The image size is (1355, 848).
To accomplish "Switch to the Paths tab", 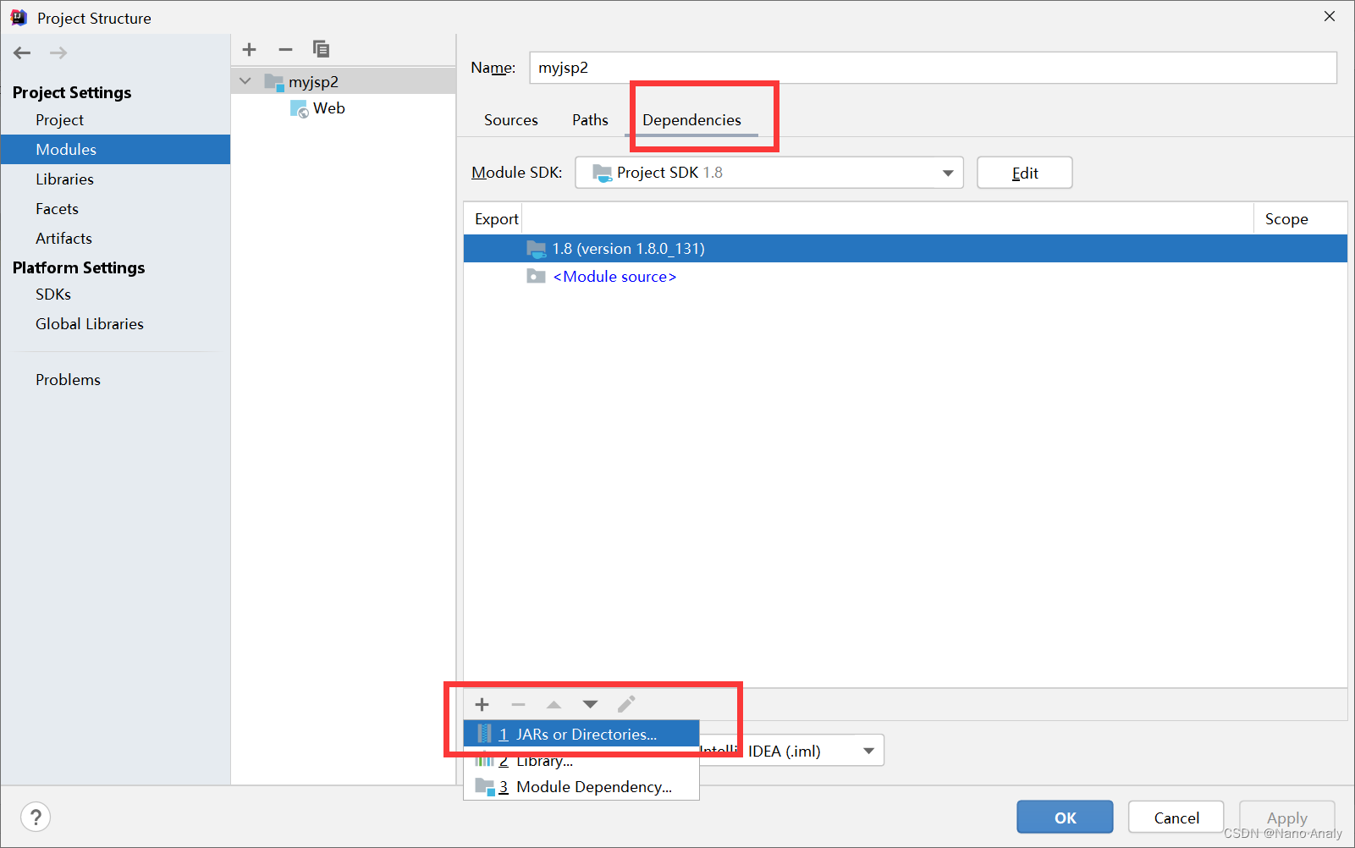I will tap(590, 120).
